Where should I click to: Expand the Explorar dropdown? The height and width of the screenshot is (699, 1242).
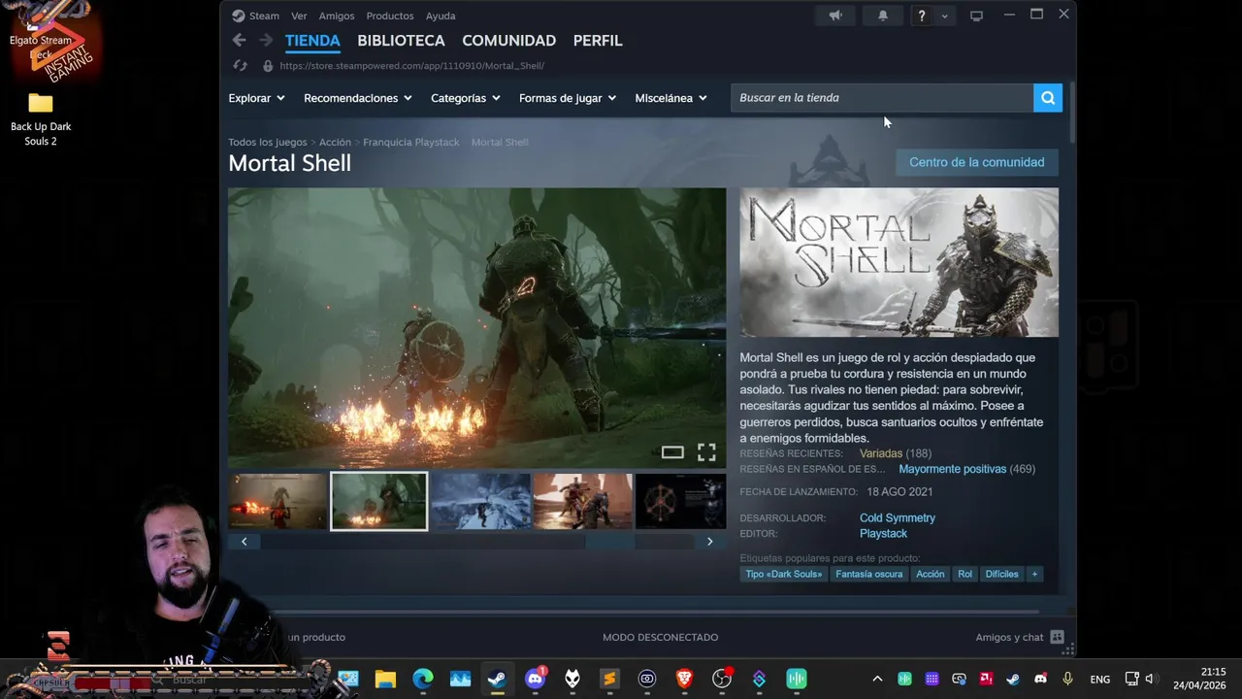pyautogui.click(x=256, y=98)
